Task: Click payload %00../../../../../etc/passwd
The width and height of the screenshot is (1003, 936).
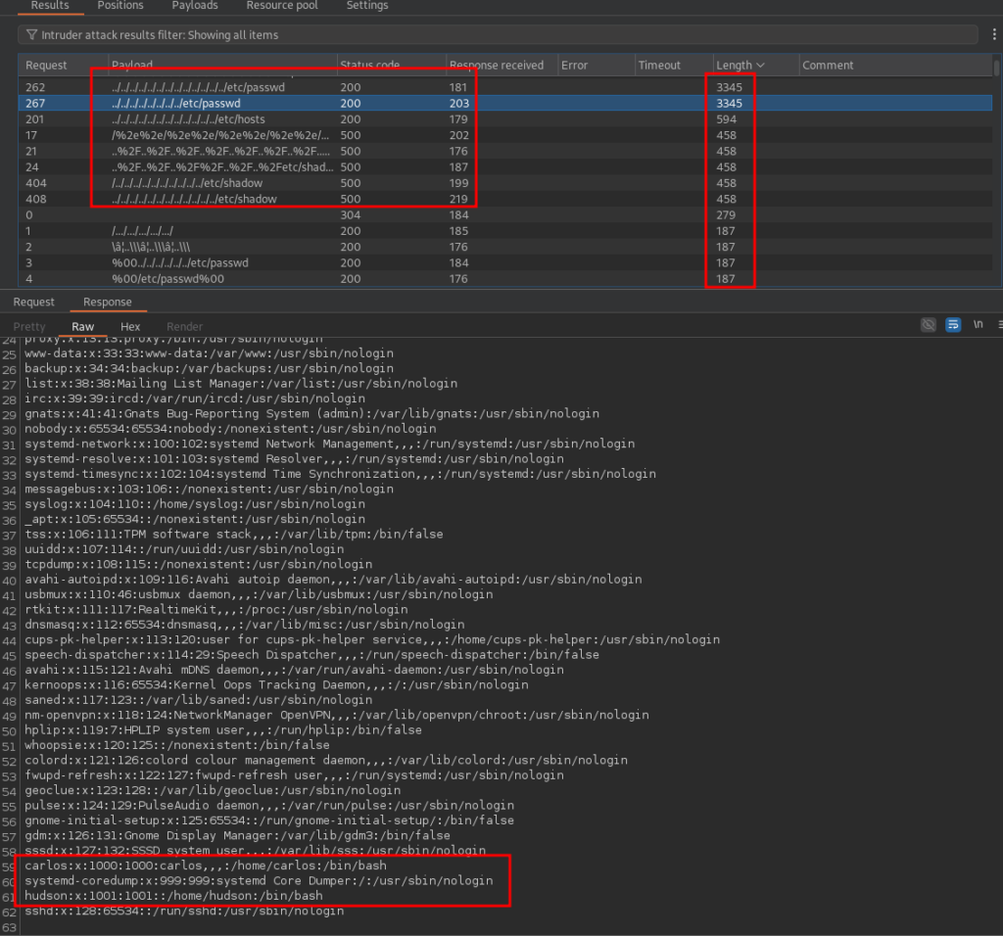Action: [180, 262]
